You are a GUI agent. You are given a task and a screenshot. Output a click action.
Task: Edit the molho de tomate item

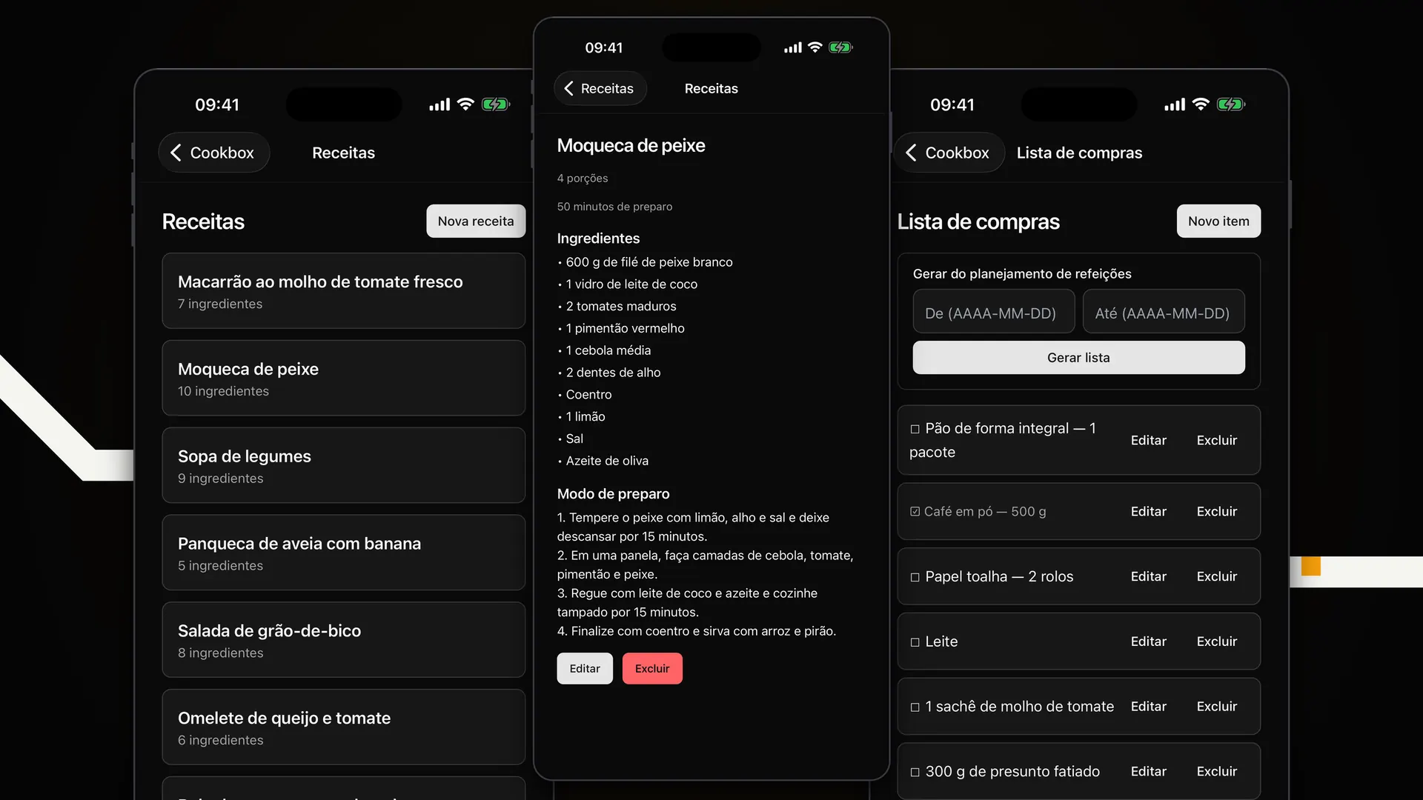[x=1148, y=707]
